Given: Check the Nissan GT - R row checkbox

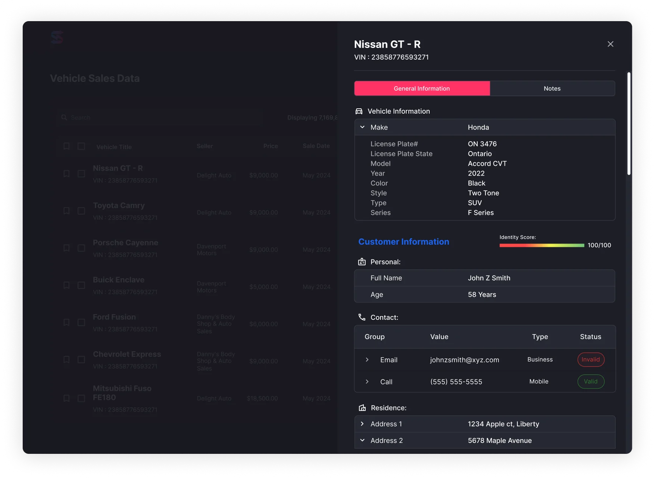Looking at the screenshot, I should (x=81, y=174).
